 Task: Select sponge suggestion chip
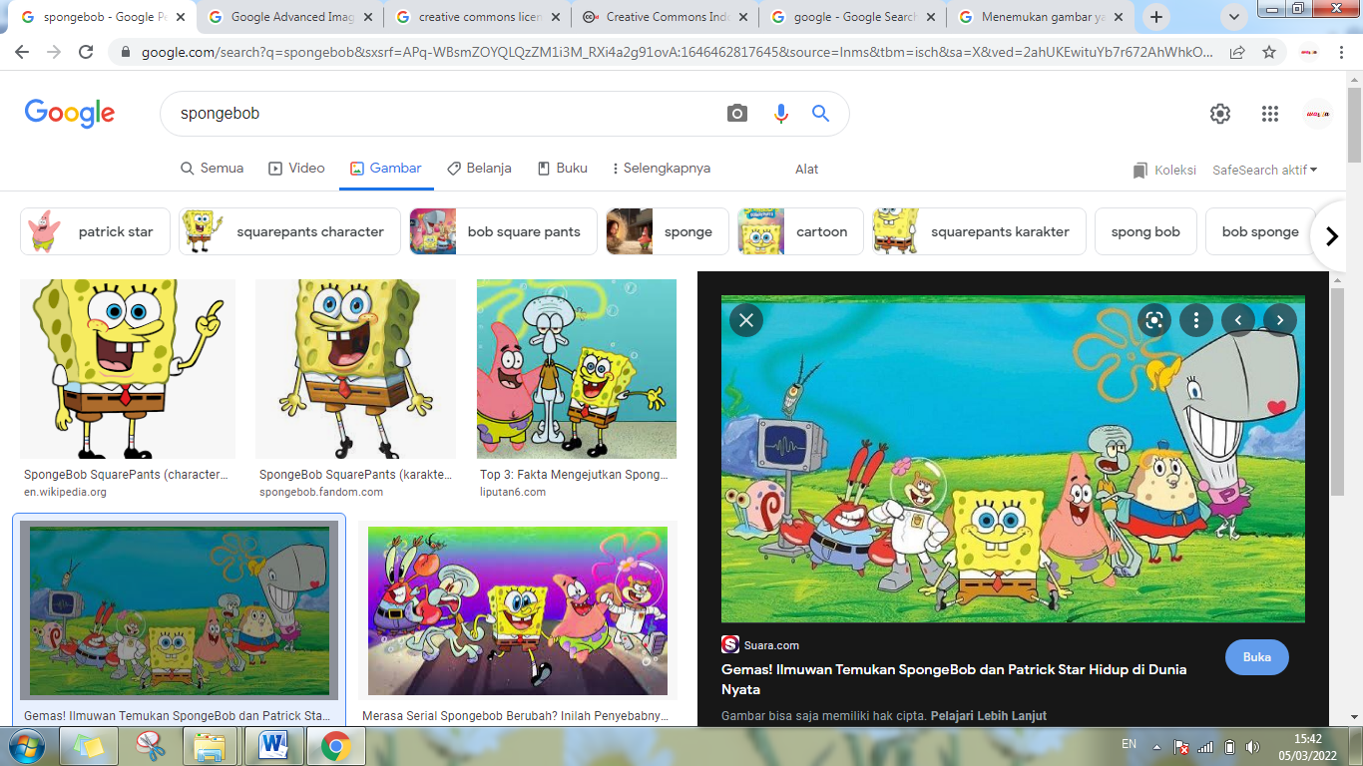pyautogui.click(x=668, y=231)
